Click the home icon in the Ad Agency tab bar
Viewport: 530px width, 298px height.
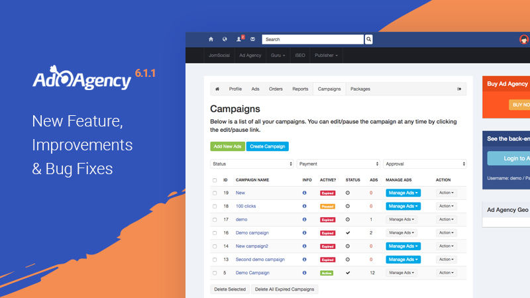pyautogui.click(x=217, y=89)
